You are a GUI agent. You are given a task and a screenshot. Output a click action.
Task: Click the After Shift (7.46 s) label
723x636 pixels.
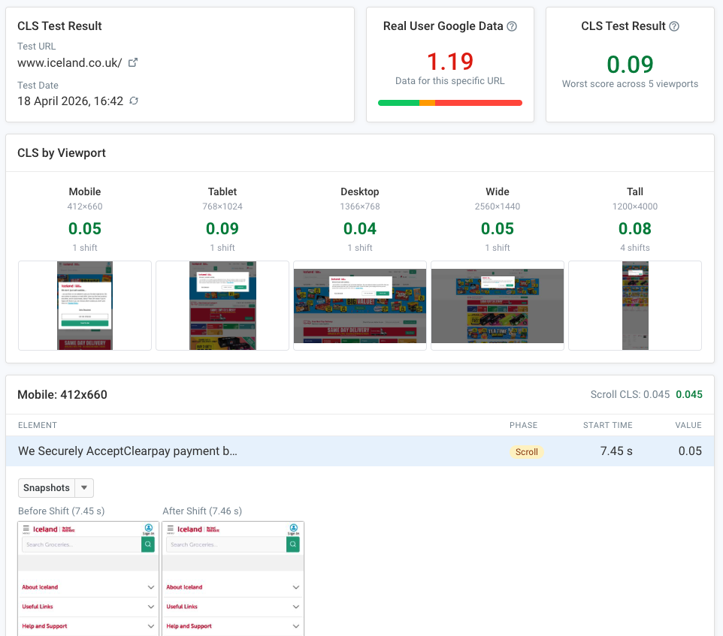(x=202, y=511)
